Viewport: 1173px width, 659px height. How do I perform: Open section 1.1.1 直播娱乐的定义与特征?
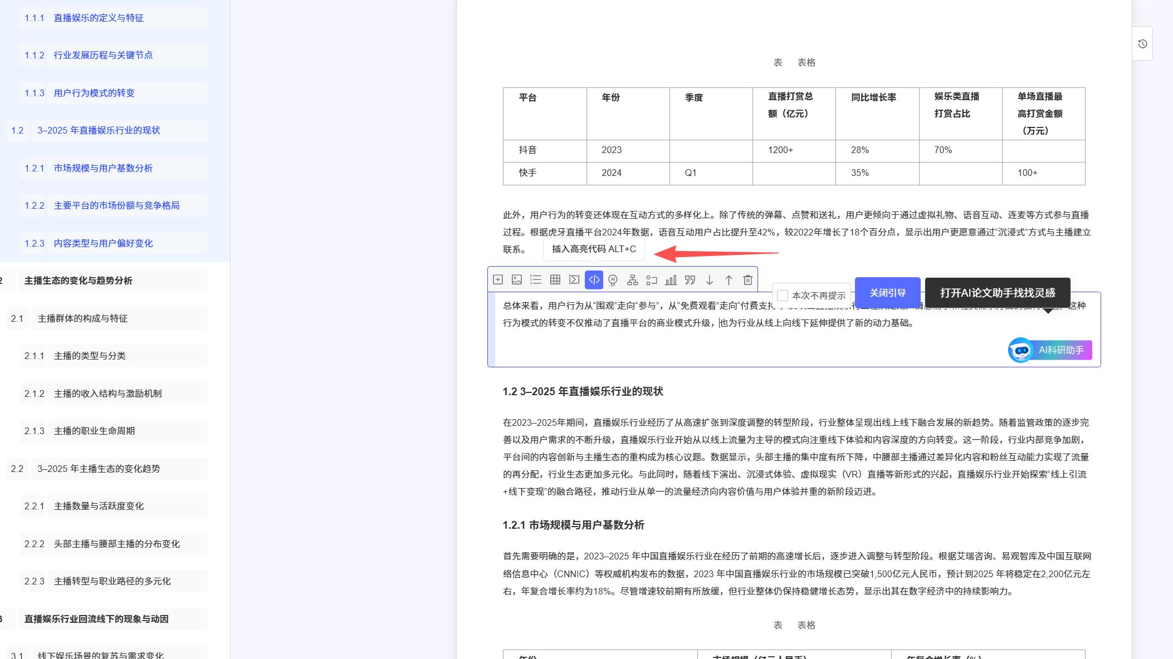point(97,18)
